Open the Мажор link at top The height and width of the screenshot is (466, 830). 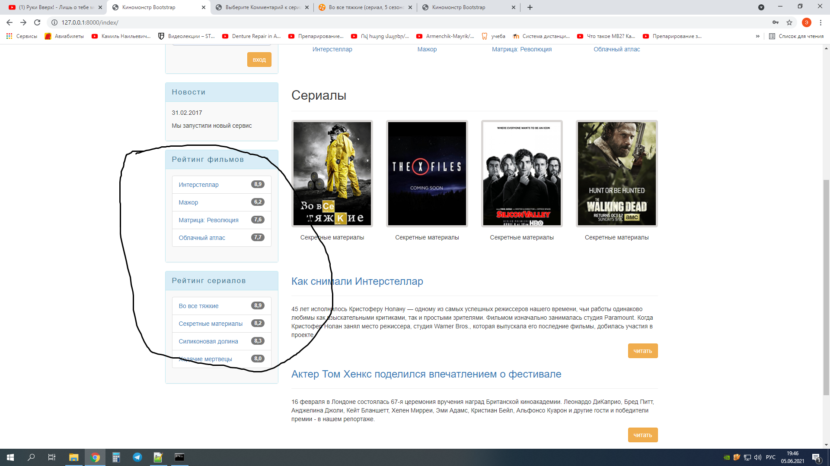(427, 49)
